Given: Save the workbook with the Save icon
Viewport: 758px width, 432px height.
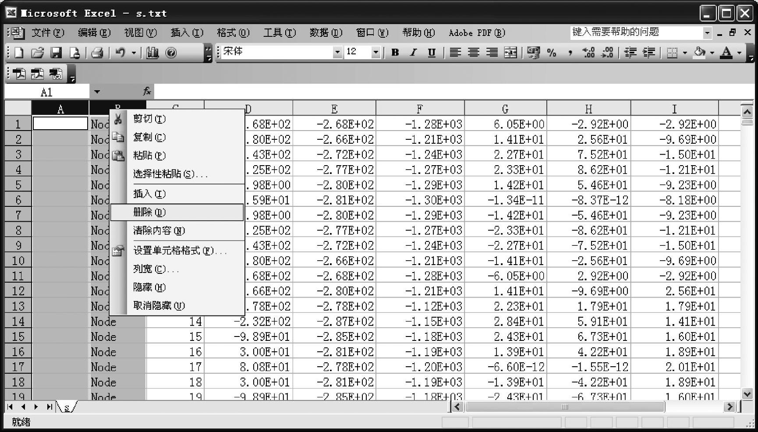Looking at the screenshot, I should pyautogui.click(x=56, y=53).
